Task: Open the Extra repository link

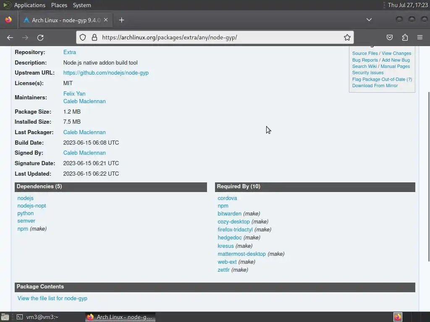Action: 70,52
